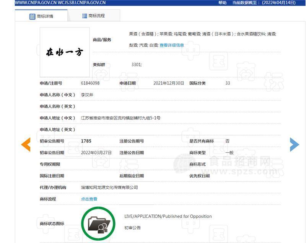Select goods list text 果酒（含酒精）

(x=143, y=34)
